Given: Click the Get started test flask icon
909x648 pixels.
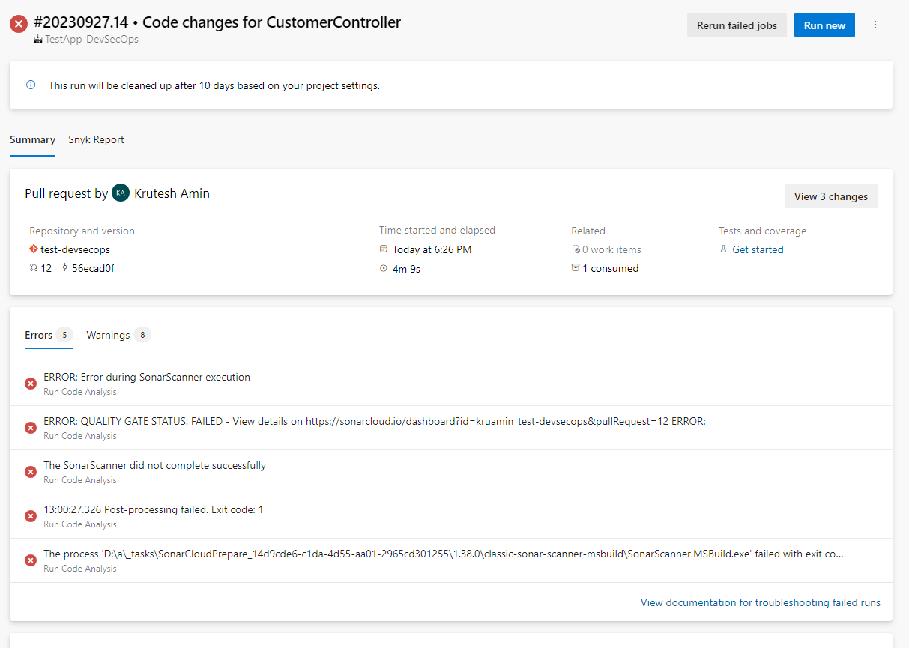Looking at the screenshot, I should click(723, 249).
